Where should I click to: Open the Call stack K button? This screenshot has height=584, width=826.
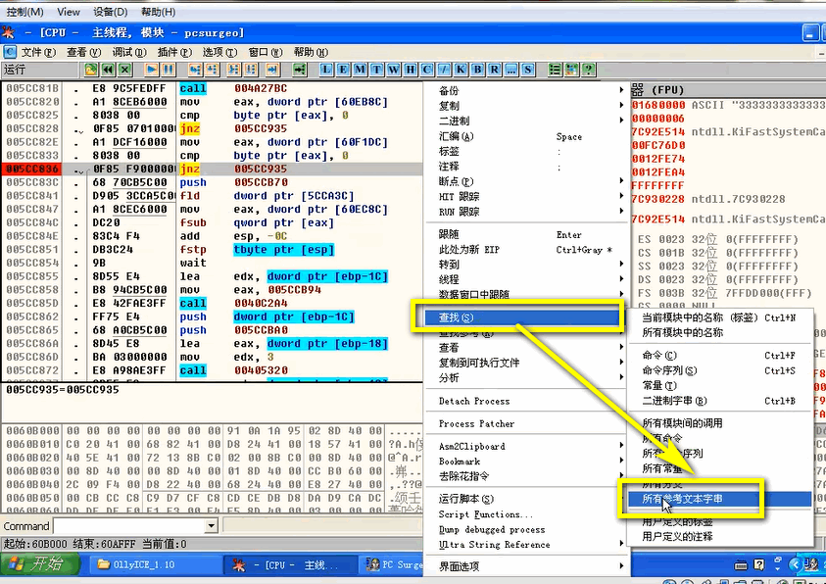point(461,70)
